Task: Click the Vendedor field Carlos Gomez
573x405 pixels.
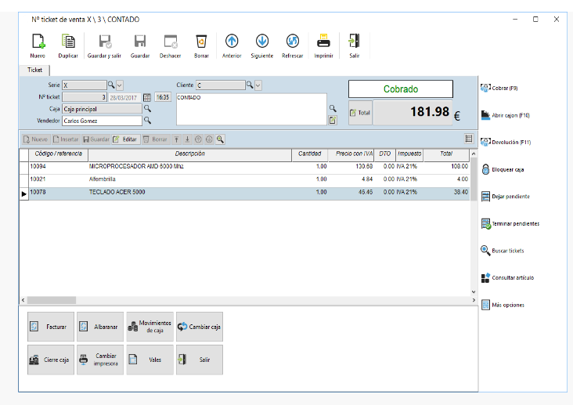Action: 102,121
